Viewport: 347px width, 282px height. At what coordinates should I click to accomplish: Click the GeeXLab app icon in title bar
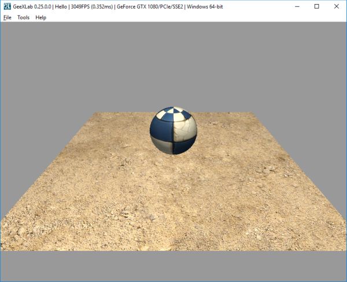7,6
